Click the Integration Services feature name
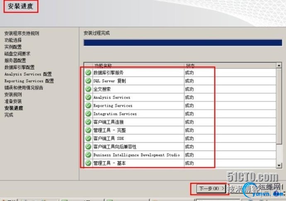Screen dimensions: 286x201 (115, 114)
